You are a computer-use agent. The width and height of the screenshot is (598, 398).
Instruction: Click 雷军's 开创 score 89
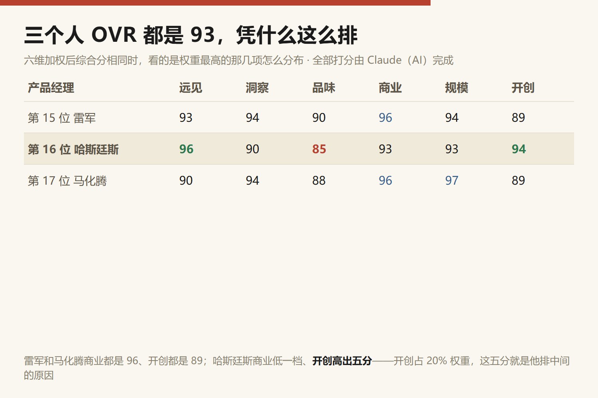coord(518,118)
